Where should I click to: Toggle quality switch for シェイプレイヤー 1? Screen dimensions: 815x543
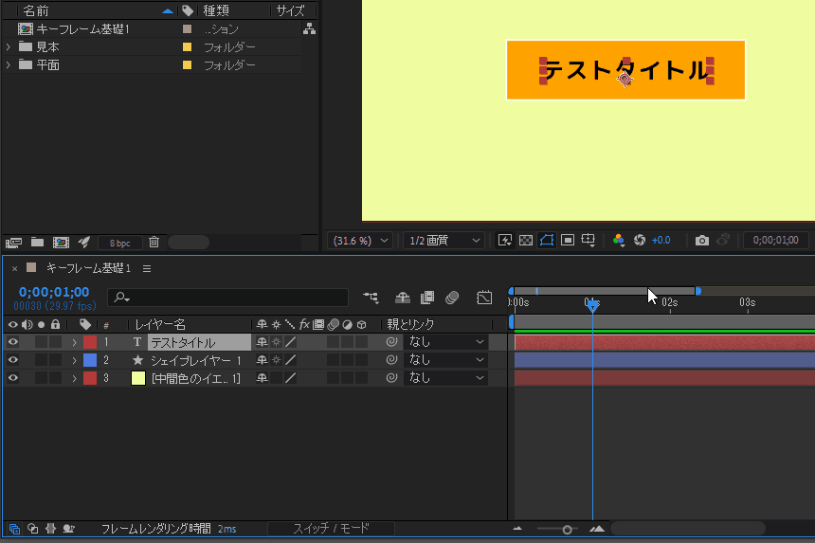[x=291, y=359]
